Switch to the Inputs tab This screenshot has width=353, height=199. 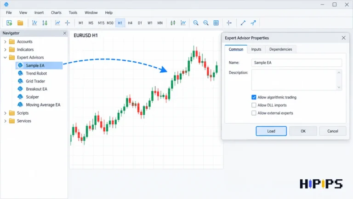(256, 49)
